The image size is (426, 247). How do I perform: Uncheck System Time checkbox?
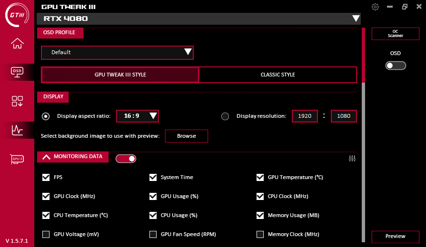point(153,177)
